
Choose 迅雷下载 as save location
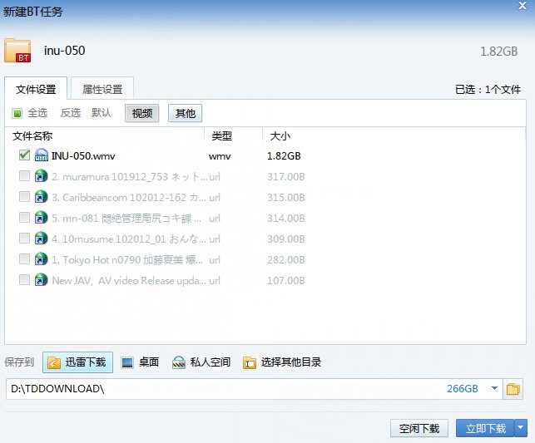click(x=77, y=362)
